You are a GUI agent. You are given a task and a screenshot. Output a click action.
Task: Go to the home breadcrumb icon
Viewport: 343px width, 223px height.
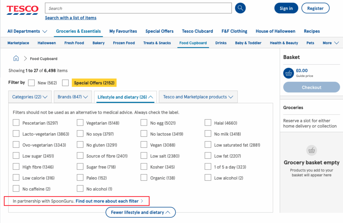(x=16, y=59)
